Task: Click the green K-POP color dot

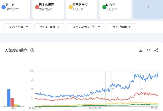Action: click(104, 7)
